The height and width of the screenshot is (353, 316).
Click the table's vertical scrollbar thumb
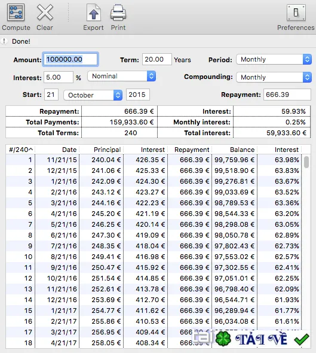pos(306,162)
